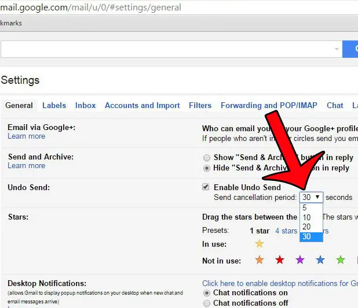Click the yellow star in use

tap(260, 243)
